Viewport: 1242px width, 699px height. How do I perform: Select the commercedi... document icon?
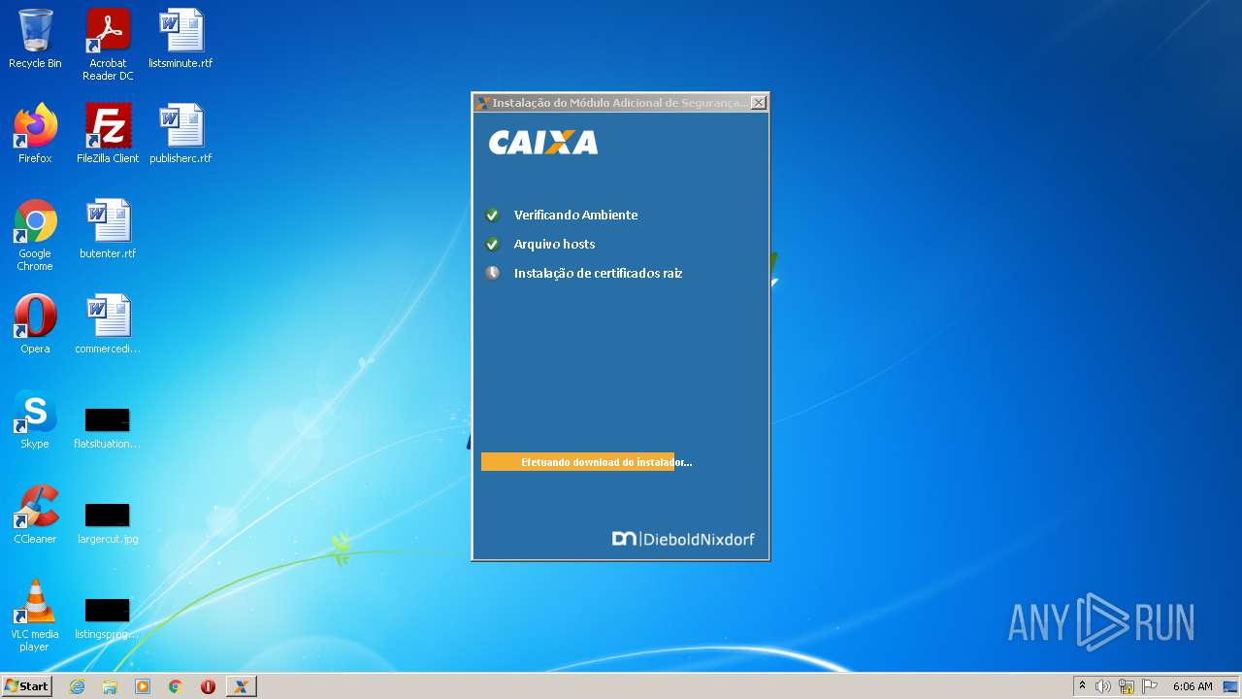click(x=108, y=324)
